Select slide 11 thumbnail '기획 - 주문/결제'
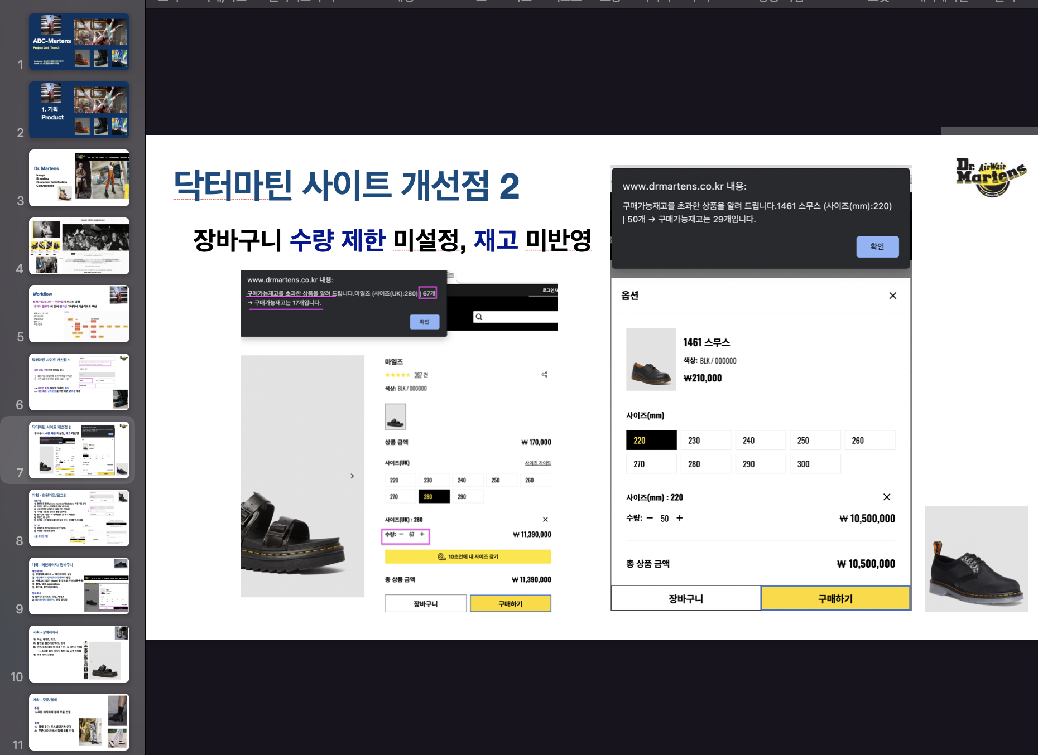 (x=79, y=722)
